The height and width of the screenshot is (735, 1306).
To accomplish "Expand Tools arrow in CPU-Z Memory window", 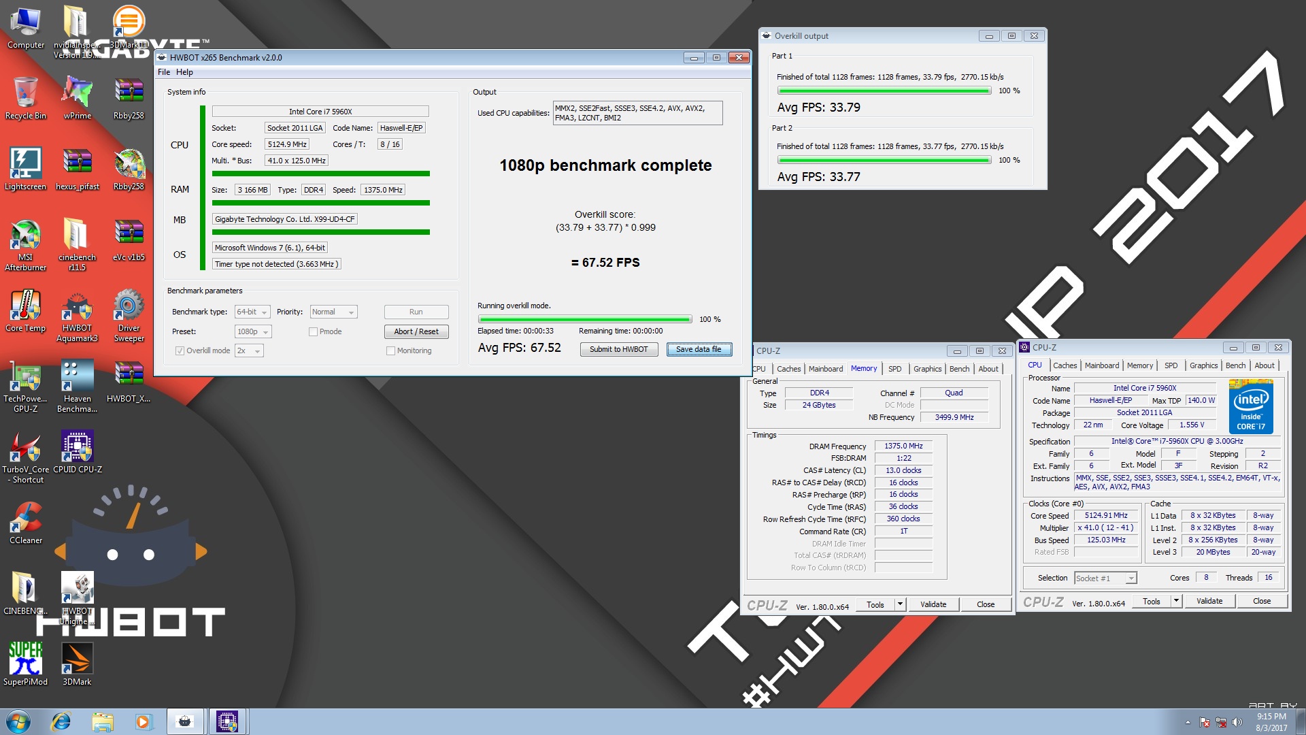I will tap(900, 604).
